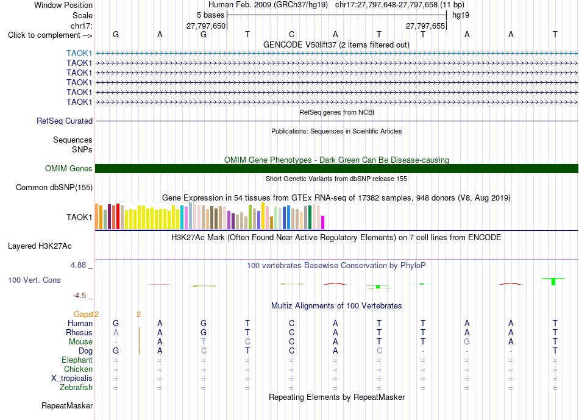
Task: Select the Elephant species row label
Action: coord(77,360)
